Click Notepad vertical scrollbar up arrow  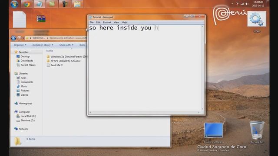[x=202, y=26]
